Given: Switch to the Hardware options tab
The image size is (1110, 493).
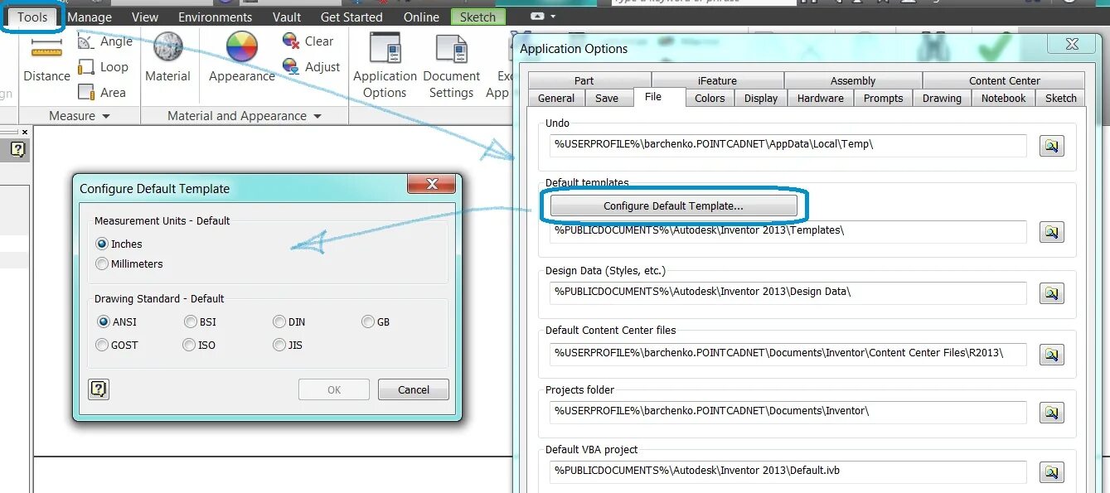Looking at the screenshot, I should [821, 98].
